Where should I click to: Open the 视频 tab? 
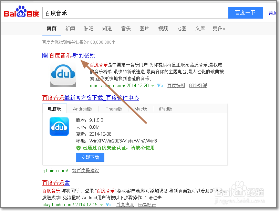[163, 29]
